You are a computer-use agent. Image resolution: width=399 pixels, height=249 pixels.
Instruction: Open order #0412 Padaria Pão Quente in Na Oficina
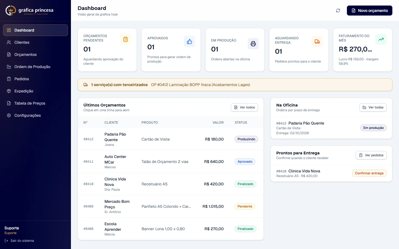[331, 128]
